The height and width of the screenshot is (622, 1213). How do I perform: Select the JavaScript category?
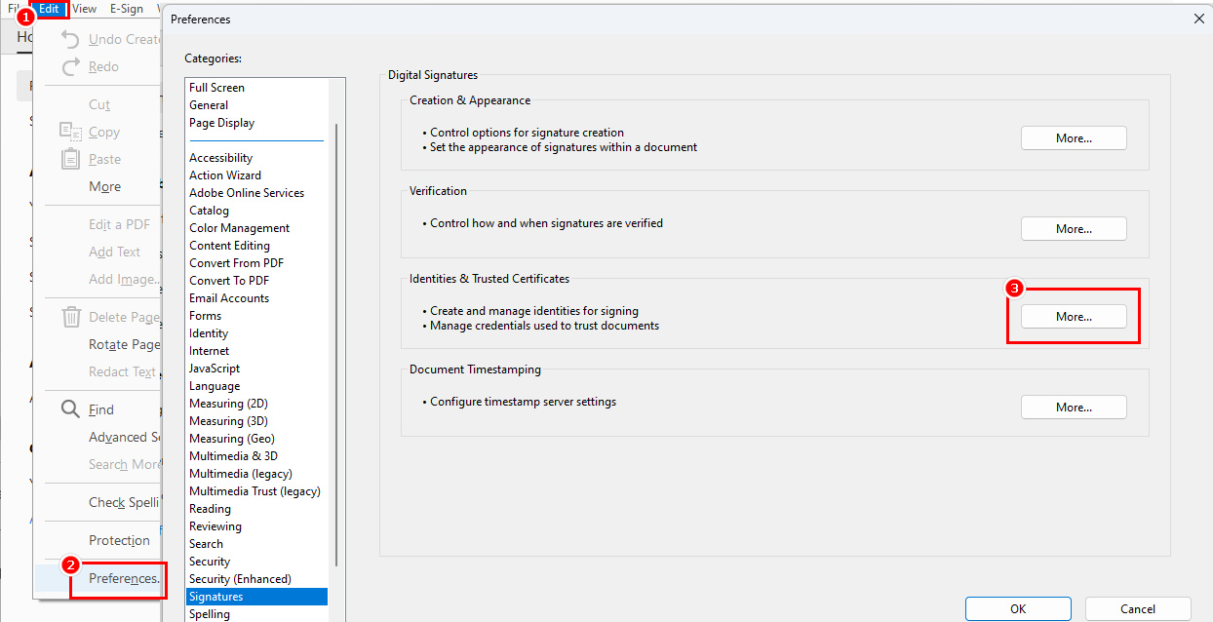pos(215,368)
